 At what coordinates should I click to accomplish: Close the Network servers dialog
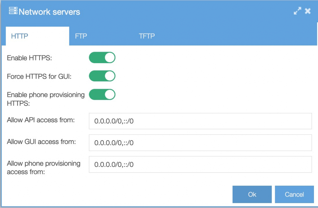(308, 11)
